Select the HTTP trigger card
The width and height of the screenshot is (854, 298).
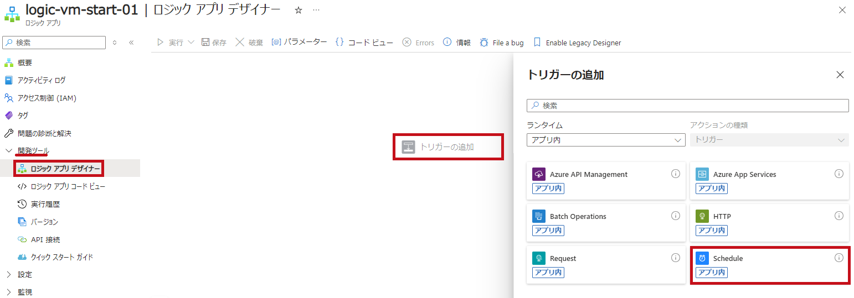[x=770, y=223]
